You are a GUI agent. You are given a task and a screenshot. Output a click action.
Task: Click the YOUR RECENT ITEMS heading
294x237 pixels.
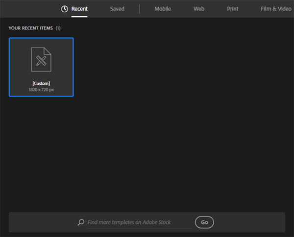tap(30, 28)
